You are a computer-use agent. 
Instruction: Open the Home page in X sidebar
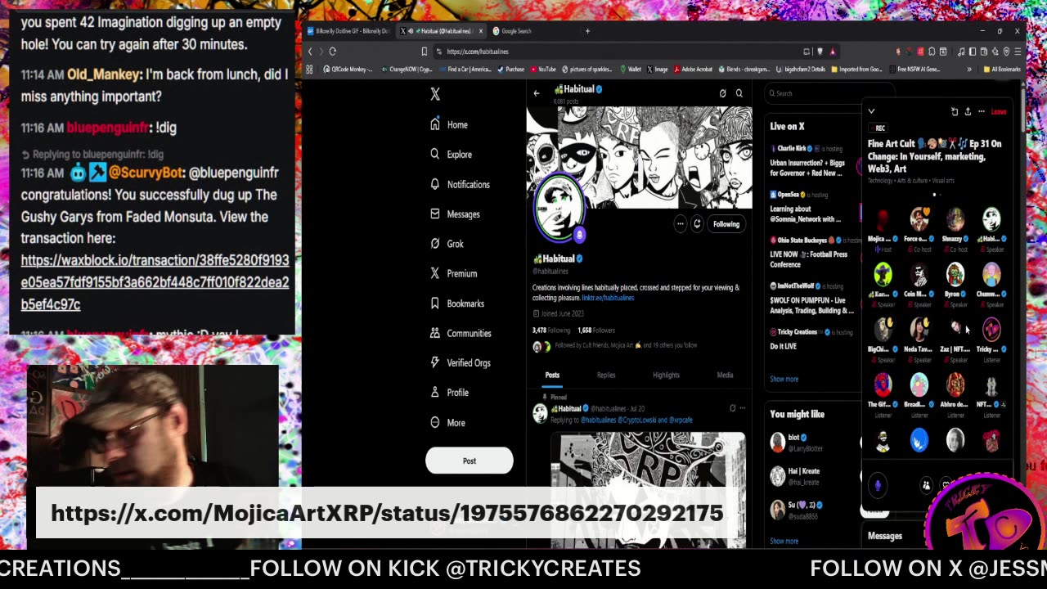pyautogui.click(x=449, y=124)
